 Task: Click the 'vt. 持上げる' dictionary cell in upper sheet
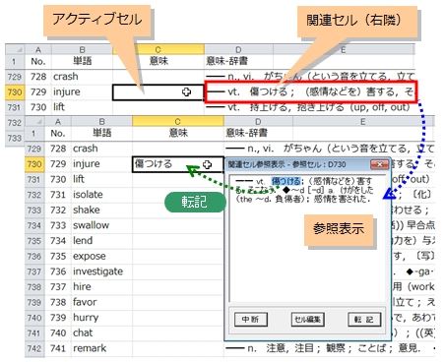click(x=310, y=107)
